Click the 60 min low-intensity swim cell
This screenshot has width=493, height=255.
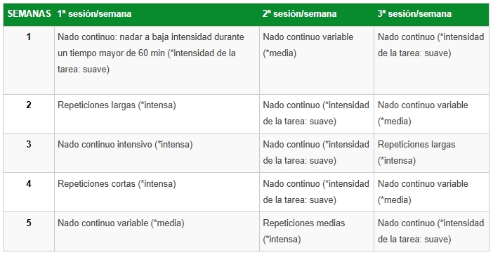[157, 60]
